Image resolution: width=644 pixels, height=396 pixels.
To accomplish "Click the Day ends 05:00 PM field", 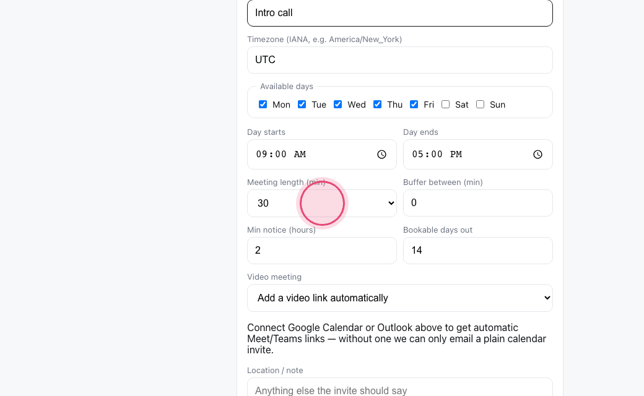I will coord(477,154).
